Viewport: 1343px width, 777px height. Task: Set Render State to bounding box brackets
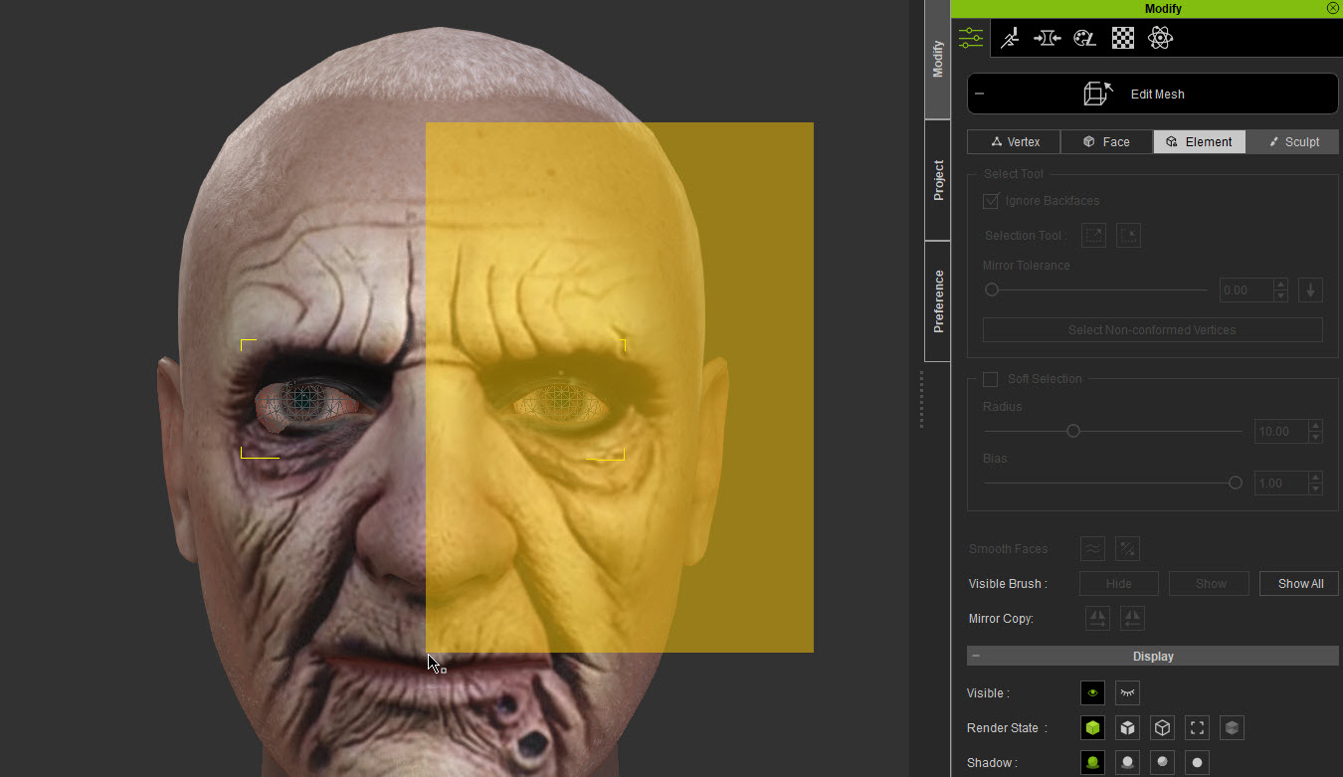[1197, 727]
